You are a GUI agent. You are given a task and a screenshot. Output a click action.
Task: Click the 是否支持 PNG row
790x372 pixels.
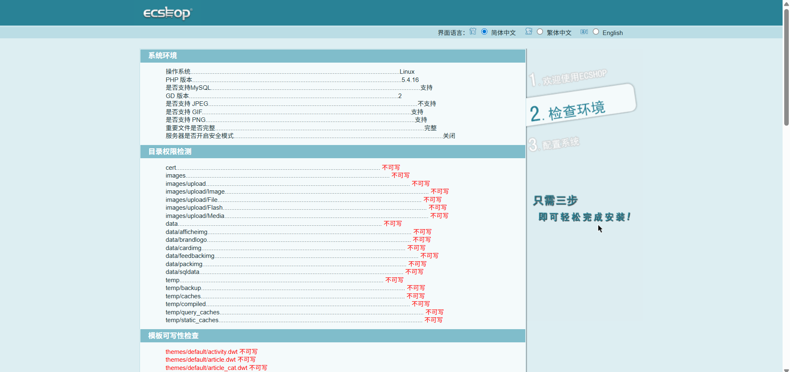[296, 120]
